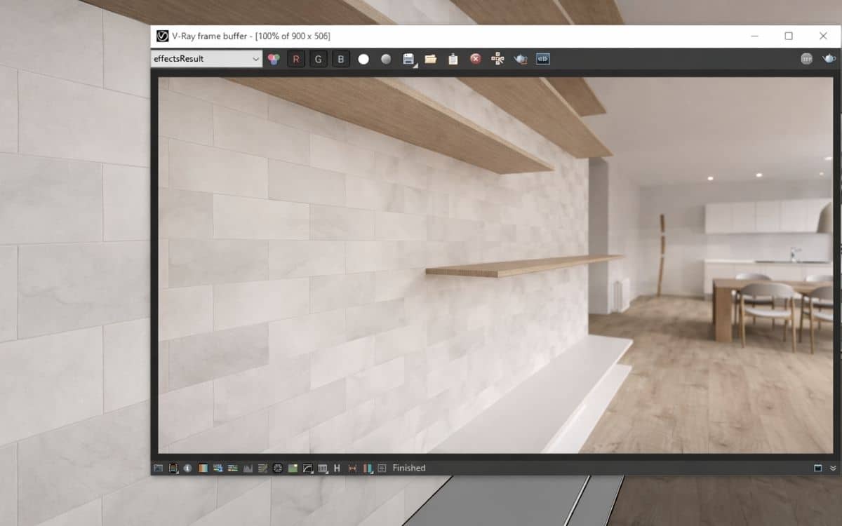842x526 pixels.
Task: Show the pixel information icon in the status bar
Action: point(187,468)
